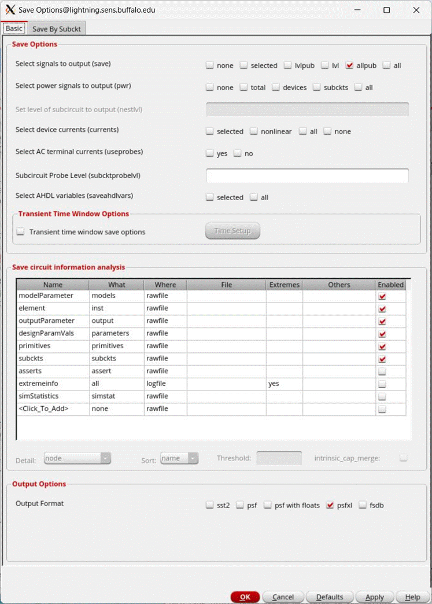Screen dimensions: 432x604
Task: Enable nonlinear device currents option
Action: (254, 131)
